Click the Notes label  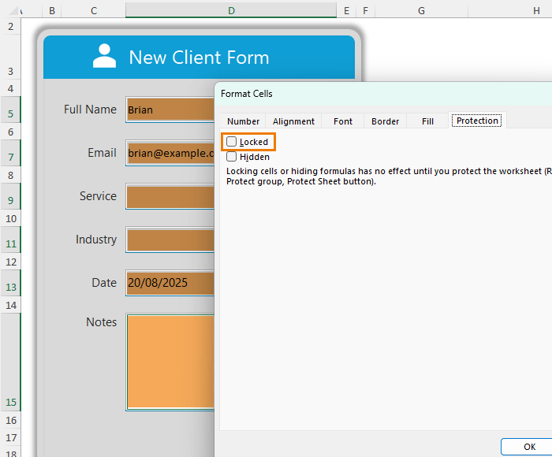point(102,322)
